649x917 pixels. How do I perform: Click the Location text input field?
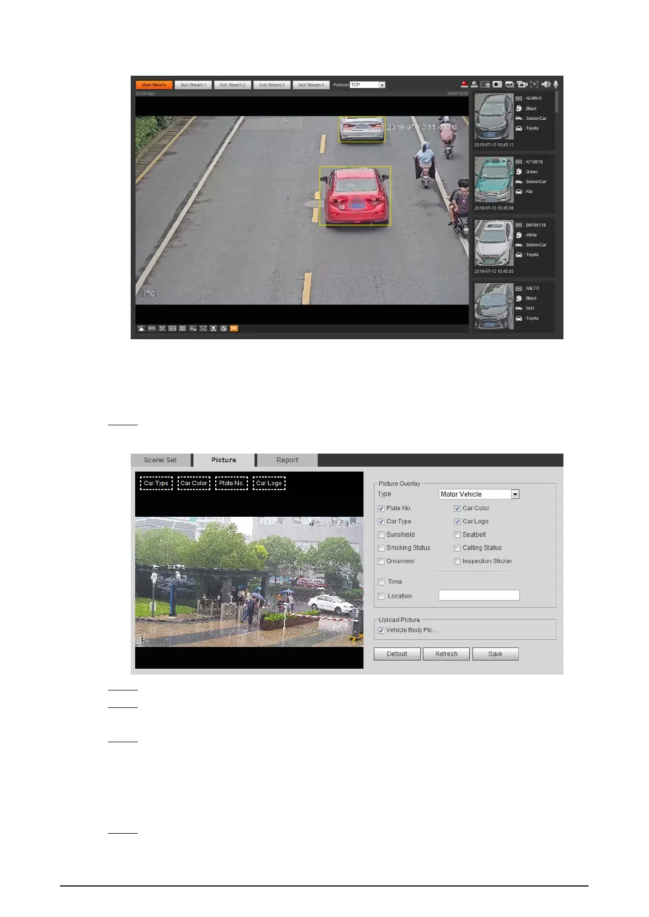click(x=479, y=596)
